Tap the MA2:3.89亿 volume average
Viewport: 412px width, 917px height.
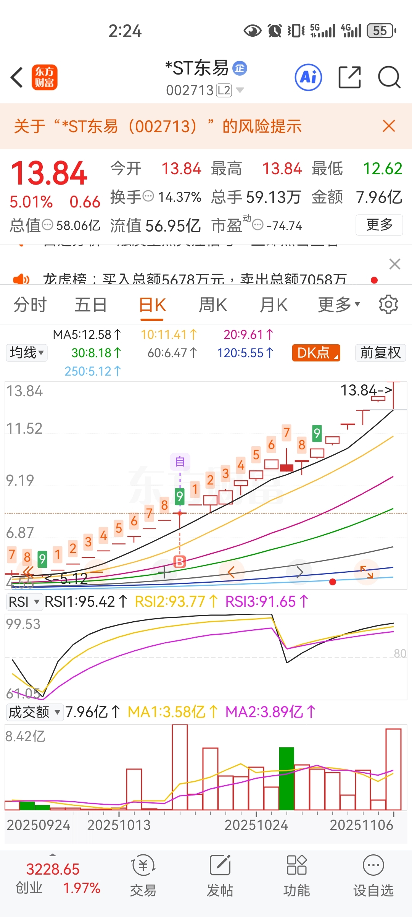tap(270, 712)
